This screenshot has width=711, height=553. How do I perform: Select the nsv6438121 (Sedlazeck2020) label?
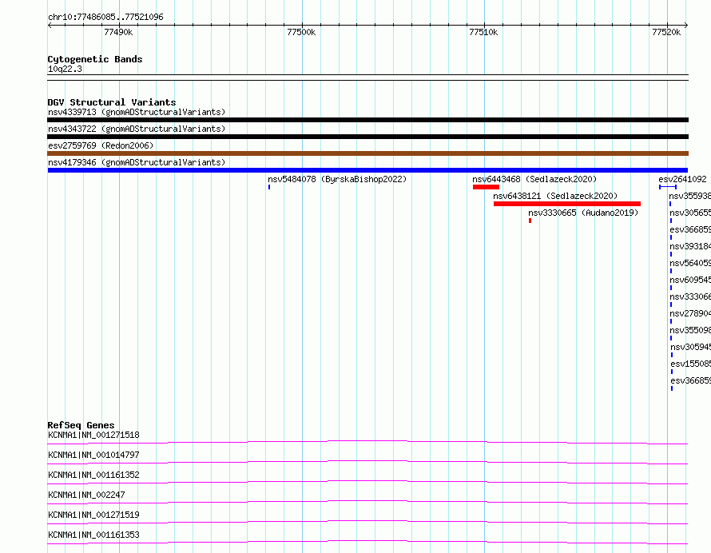[555, 196]
